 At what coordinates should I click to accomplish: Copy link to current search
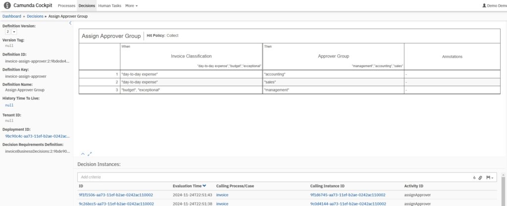coord(480,178)
